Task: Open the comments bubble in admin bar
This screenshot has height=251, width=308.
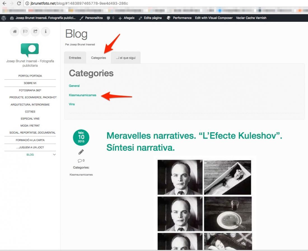Action: [x=110, y=18]
